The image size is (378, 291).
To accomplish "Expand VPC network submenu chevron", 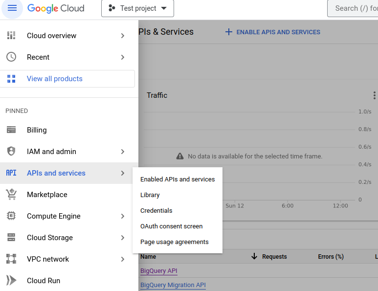I will 122,259.
